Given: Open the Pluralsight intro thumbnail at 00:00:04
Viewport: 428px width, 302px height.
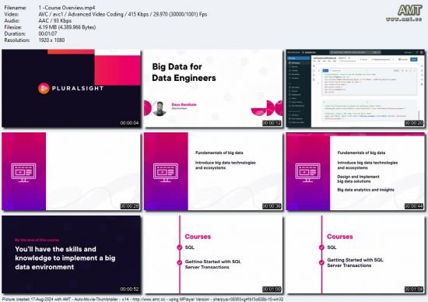Looking at the screenshot, I should coord(72,88).
